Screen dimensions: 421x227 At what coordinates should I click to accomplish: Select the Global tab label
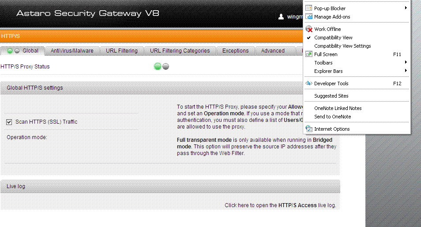(30, 50)
